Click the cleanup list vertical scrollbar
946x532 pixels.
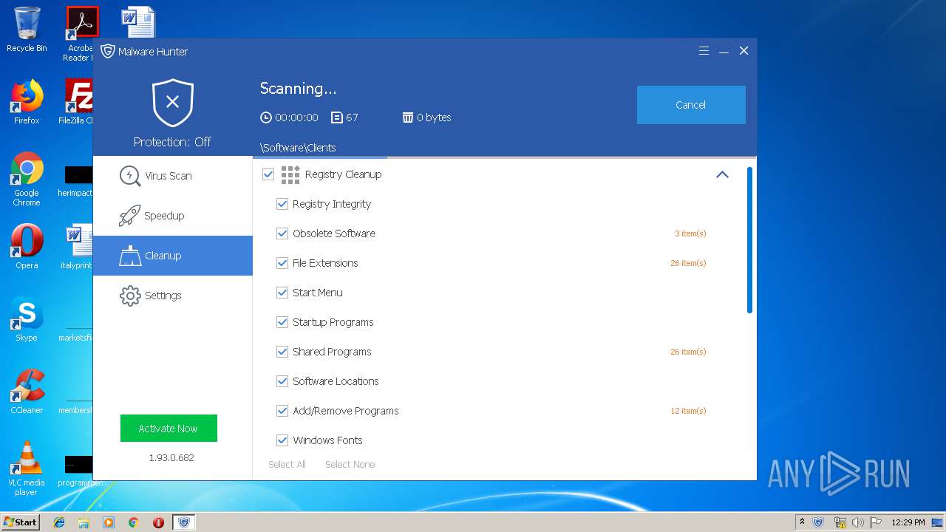[749, 240]
